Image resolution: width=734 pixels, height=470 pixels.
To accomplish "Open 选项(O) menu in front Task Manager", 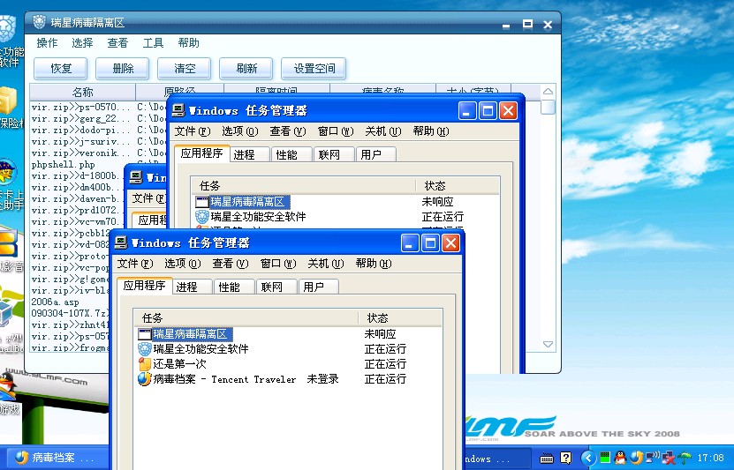I will tap(183, 264).
